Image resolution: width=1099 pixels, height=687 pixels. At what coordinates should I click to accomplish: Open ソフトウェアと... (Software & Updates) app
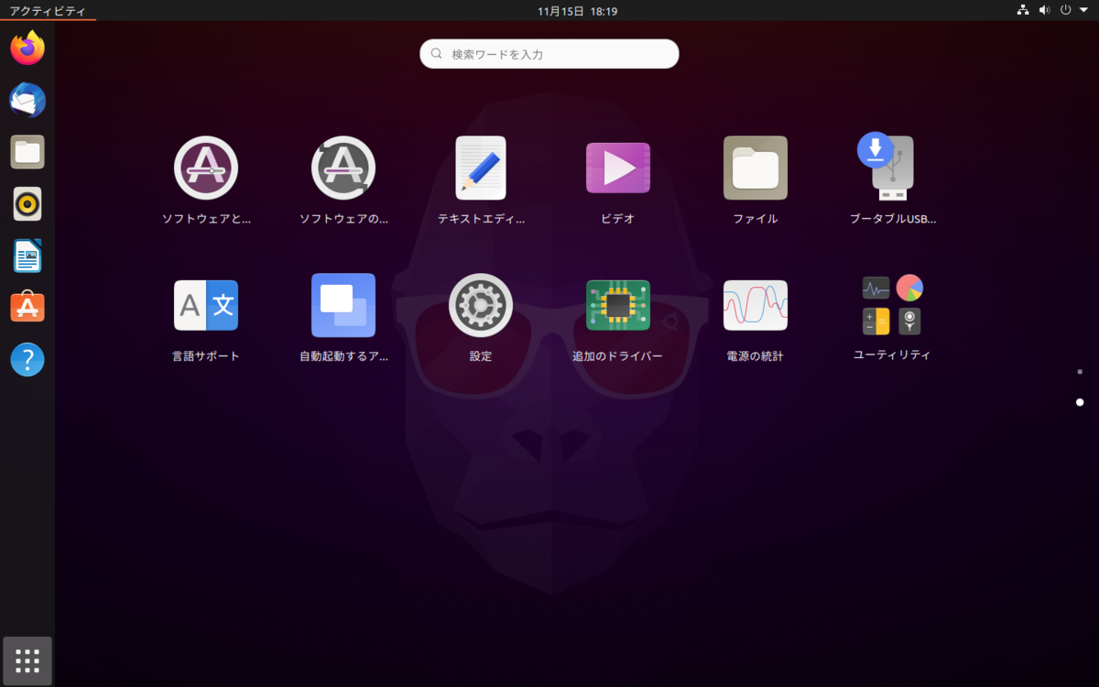click(x=206, y=180)
